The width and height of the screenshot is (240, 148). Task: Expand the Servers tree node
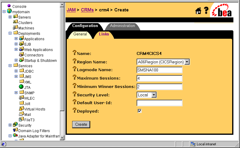10,17
